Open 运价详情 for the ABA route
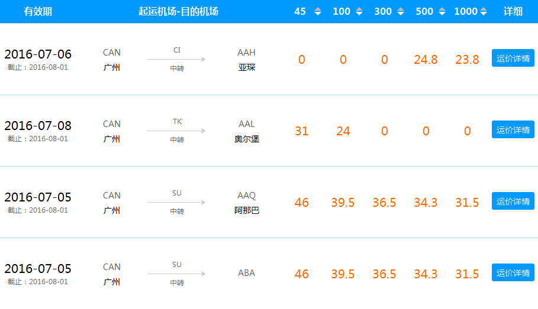This screenshot has height=309, width=538. pyautogui.click(x=513, y=272)
